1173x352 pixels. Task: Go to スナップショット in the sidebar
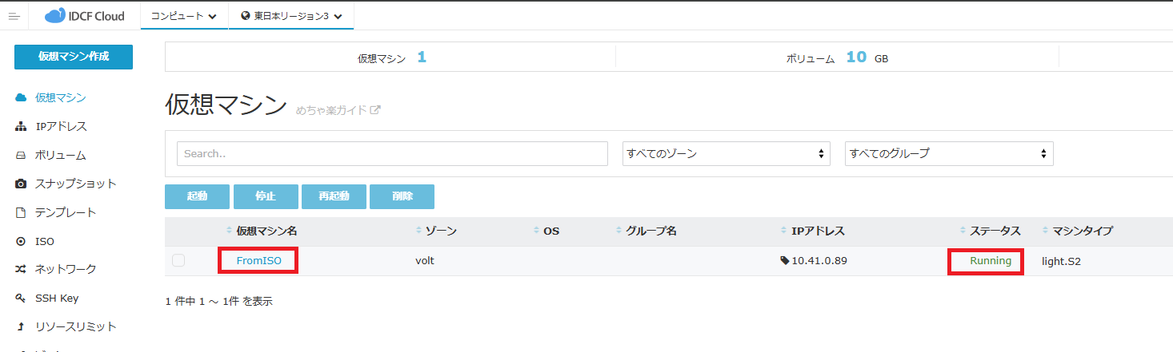[75, 184]
